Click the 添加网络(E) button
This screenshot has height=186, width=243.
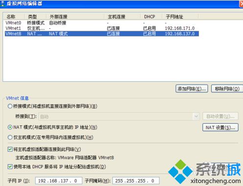[192, 89]
